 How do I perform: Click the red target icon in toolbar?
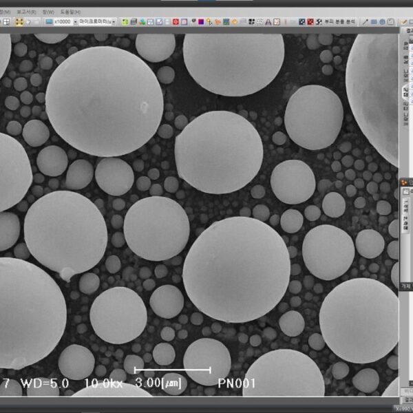coord(176,22)
